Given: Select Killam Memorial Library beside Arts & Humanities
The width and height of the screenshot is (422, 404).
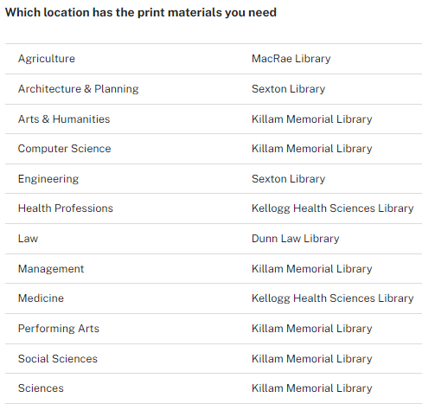Looking at the screenshot, I should click(312, 119).
